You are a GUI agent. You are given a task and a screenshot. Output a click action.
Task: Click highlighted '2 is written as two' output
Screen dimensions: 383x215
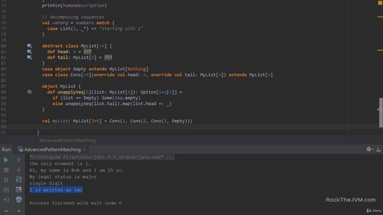(x=56, y=190)
